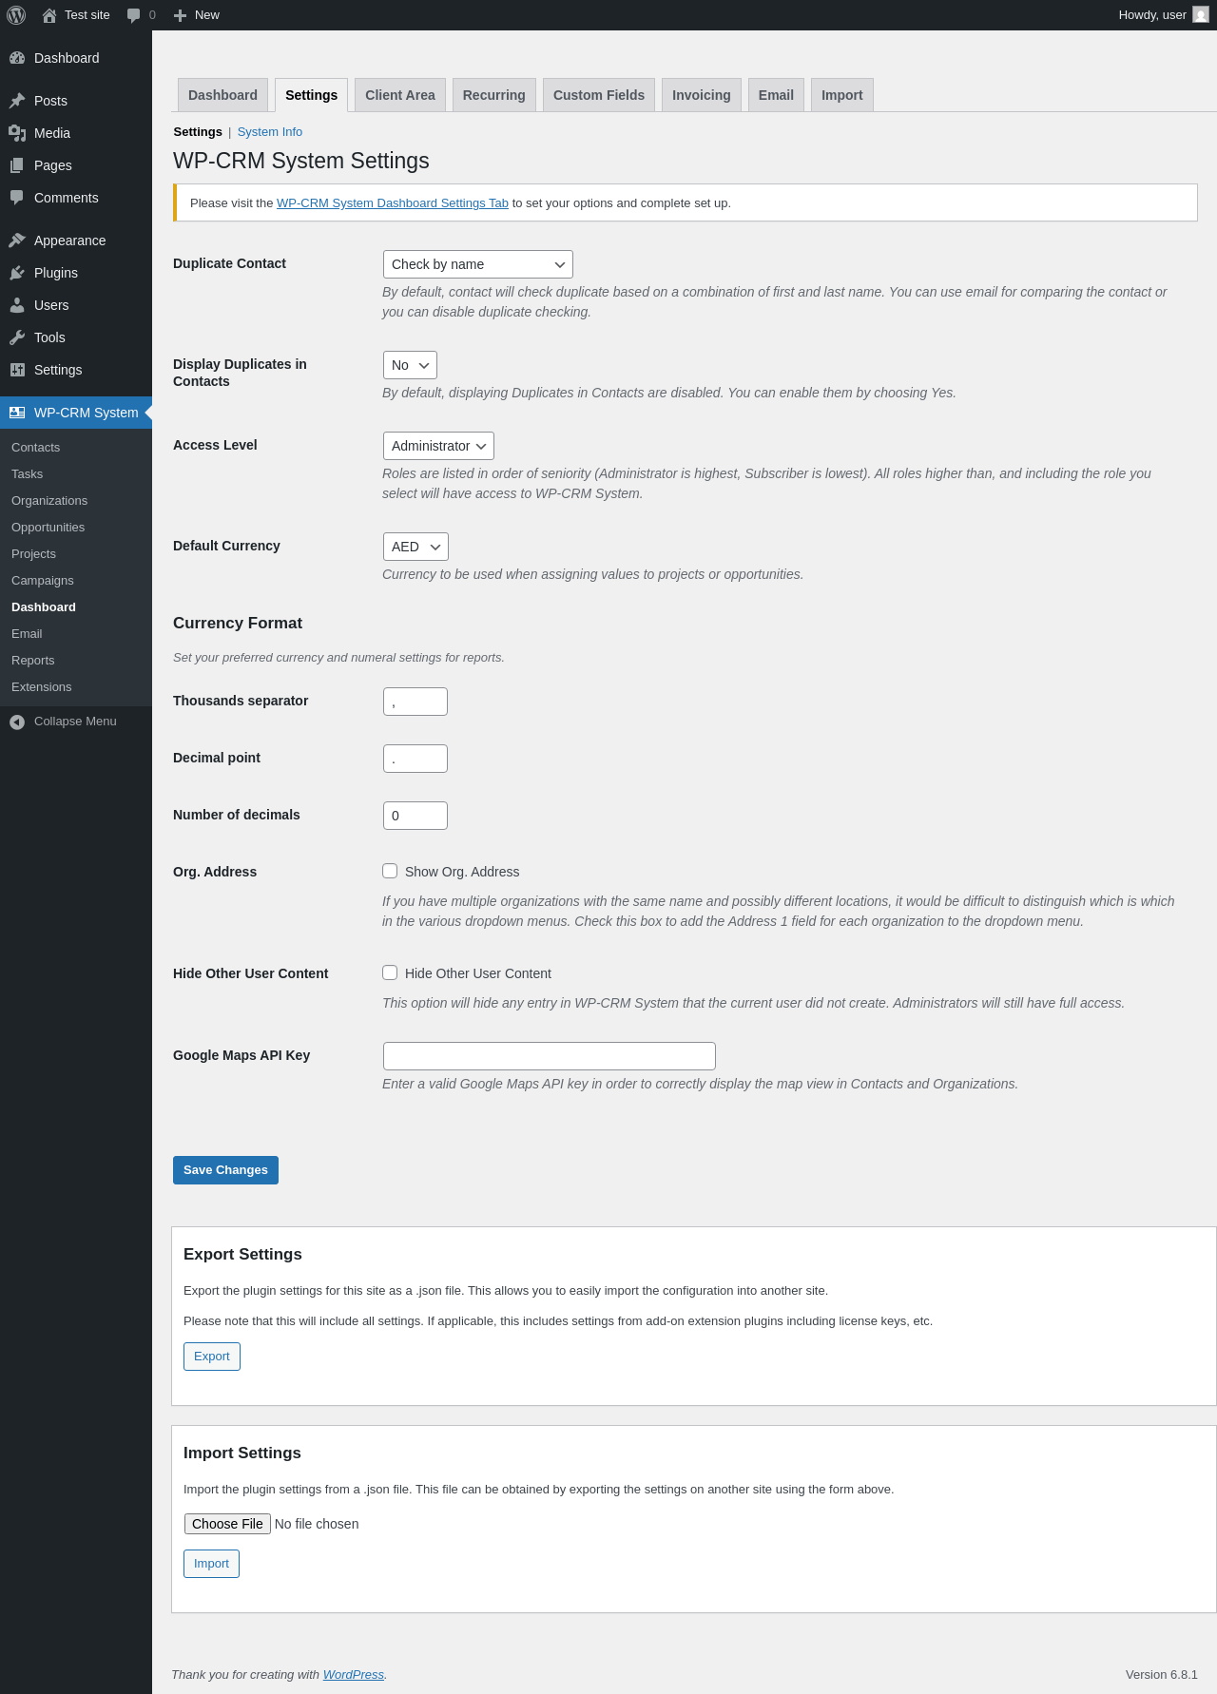Screen dimensions: 1217x1694
Task: Go to the Invoicing tab
Action: point(702,95)
